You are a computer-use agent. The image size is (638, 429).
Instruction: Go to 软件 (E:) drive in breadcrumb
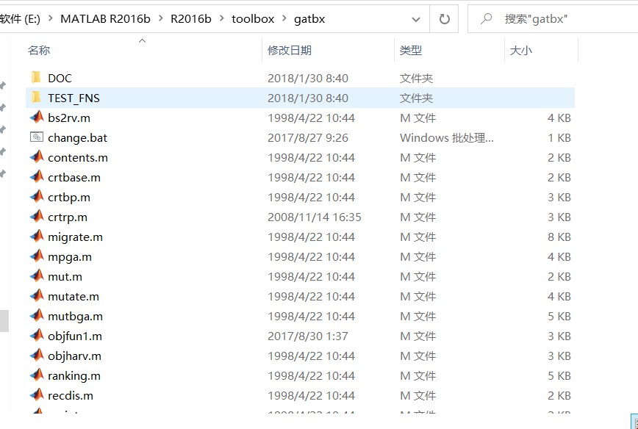(21, 18)
